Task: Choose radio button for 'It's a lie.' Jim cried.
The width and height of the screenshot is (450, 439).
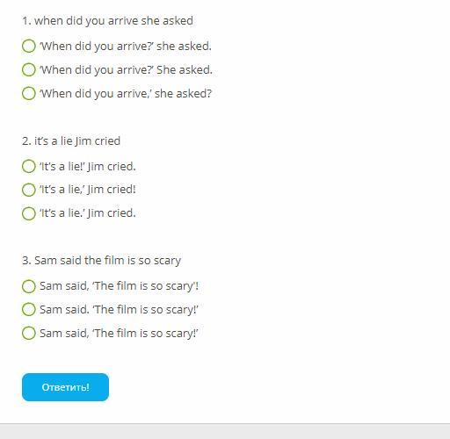Action: (29, 213)
